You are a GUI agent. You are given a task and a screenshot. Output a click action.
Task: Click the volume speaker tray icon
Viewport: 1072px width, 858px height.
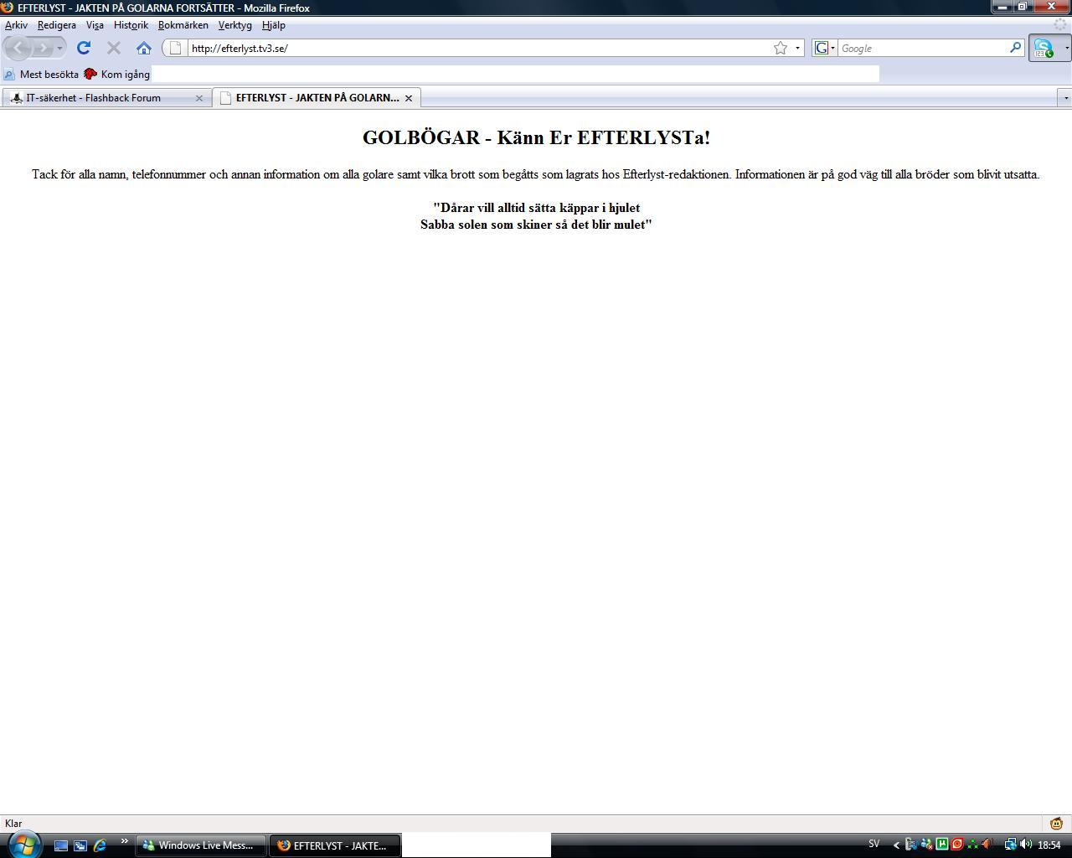[1025, 845]
